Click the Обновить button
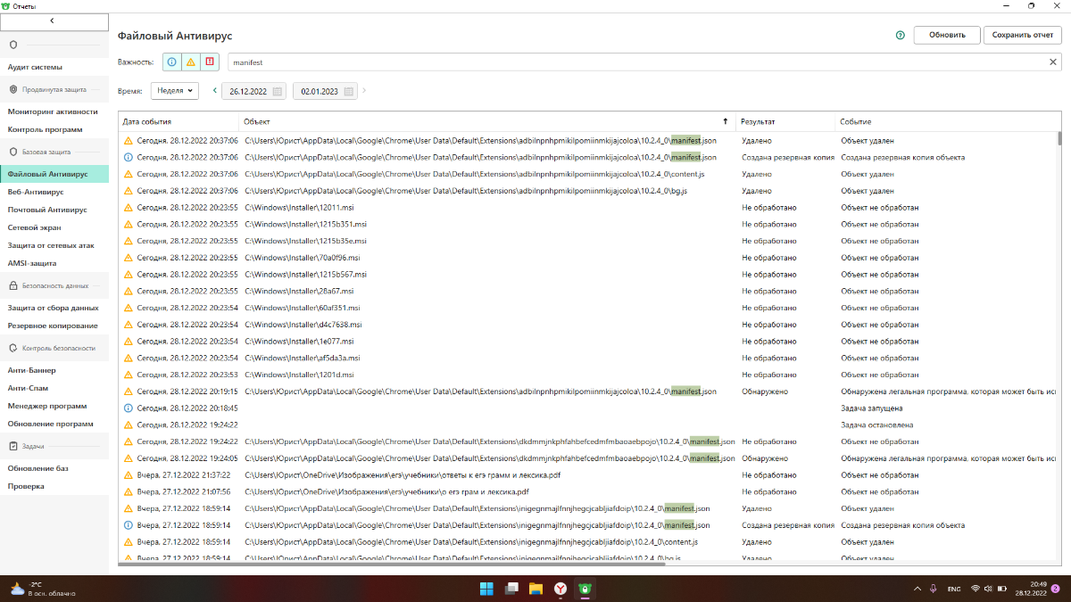Screen dimensions: 1071x602 (x=947, y=36)
